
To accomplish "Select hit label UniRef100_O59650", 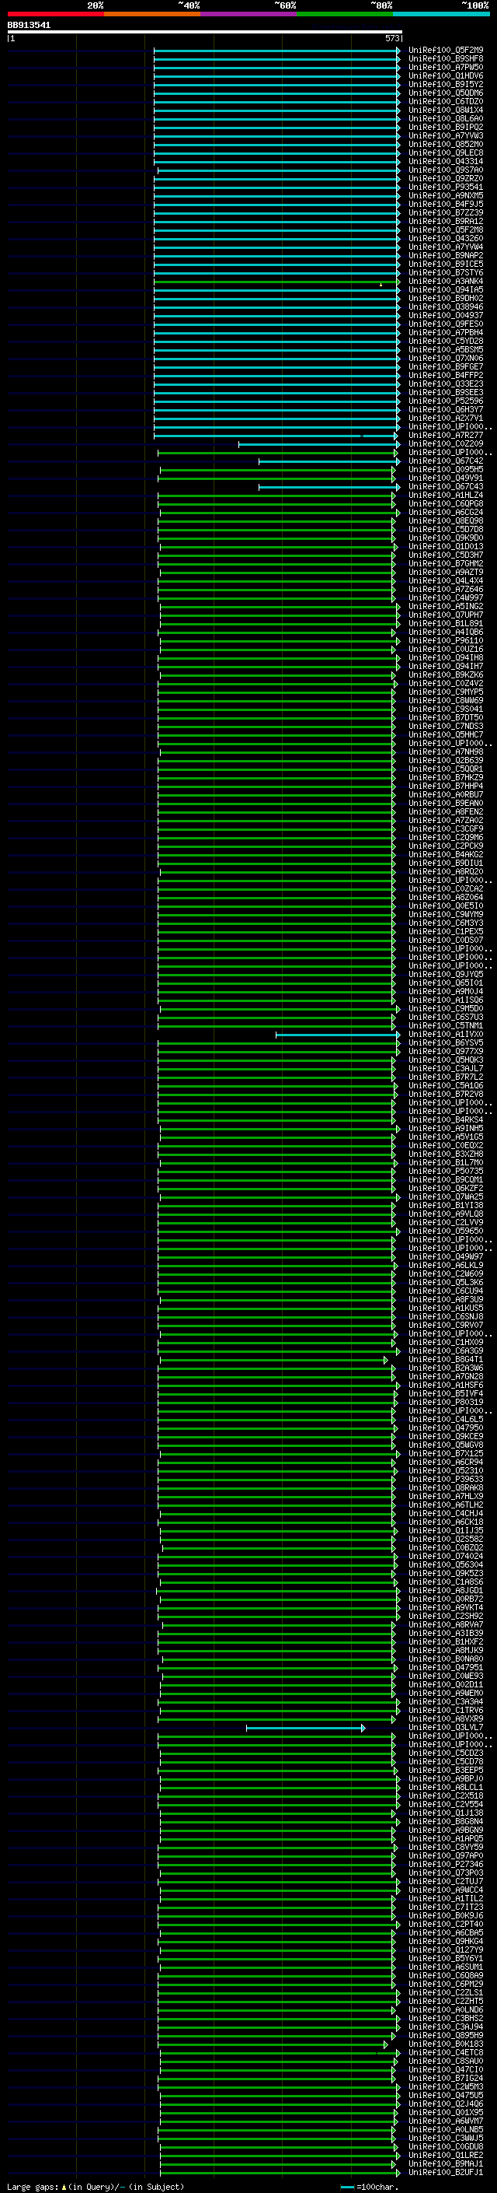I will pyautogui.click(x=445, y=1231).
